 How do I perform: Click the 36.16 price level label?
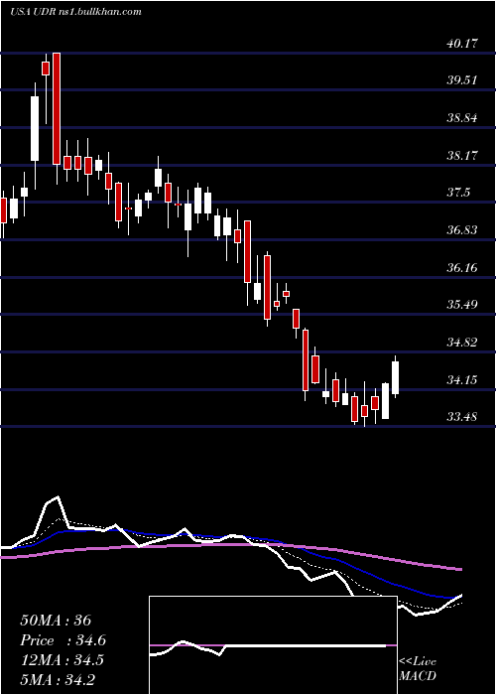click(462, 268)
